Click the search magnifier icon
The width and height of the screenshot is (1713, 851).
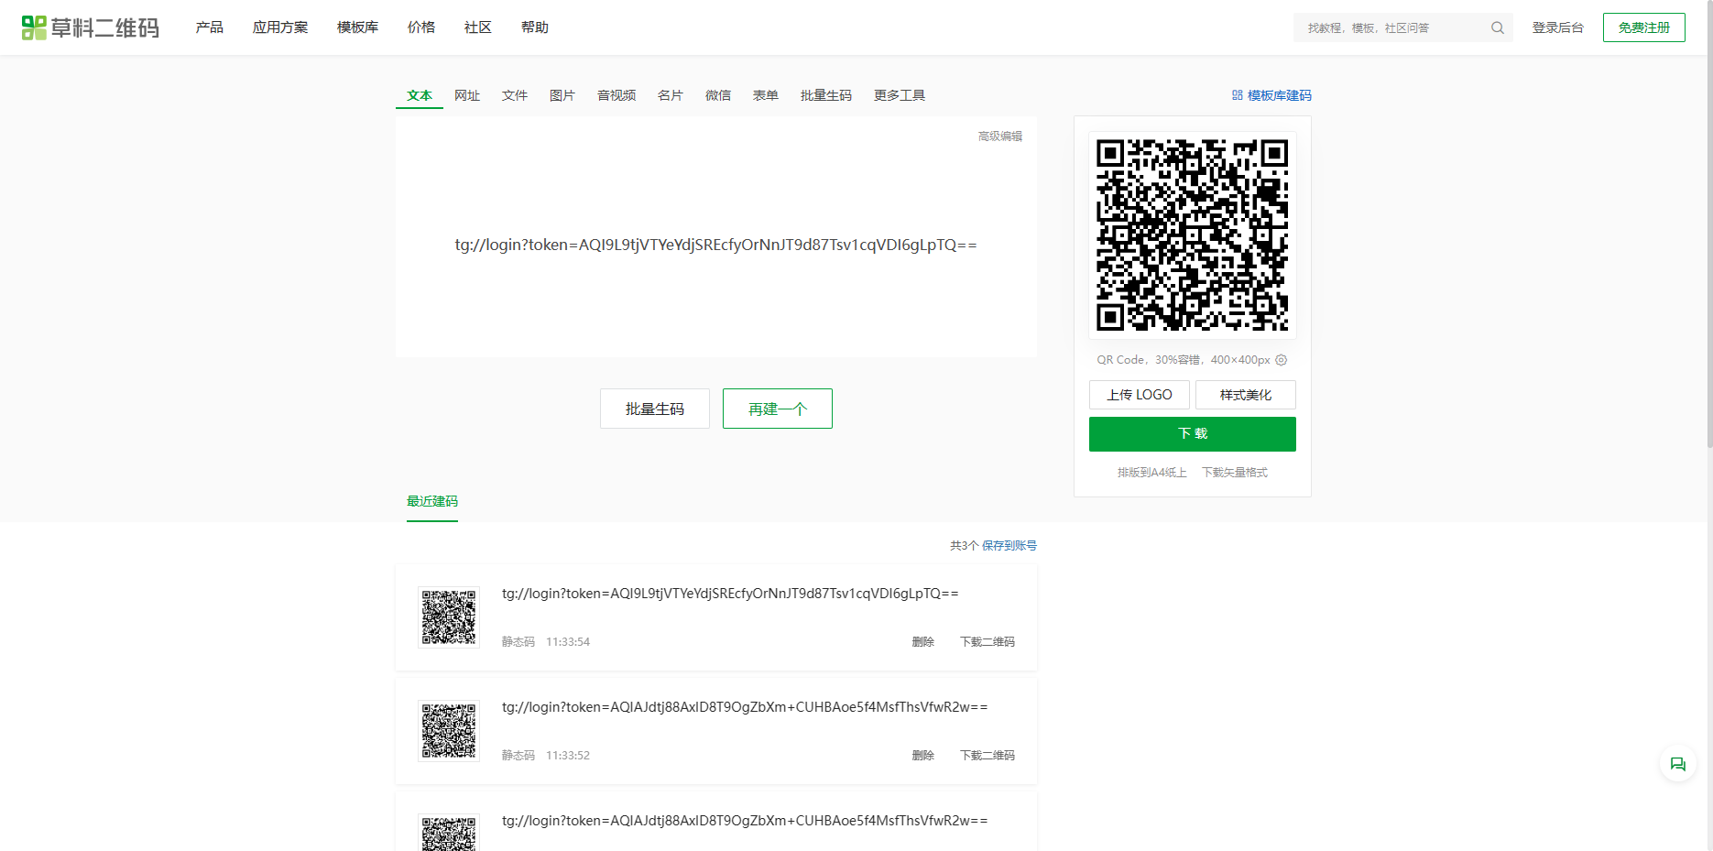[x=1497, y=27]
